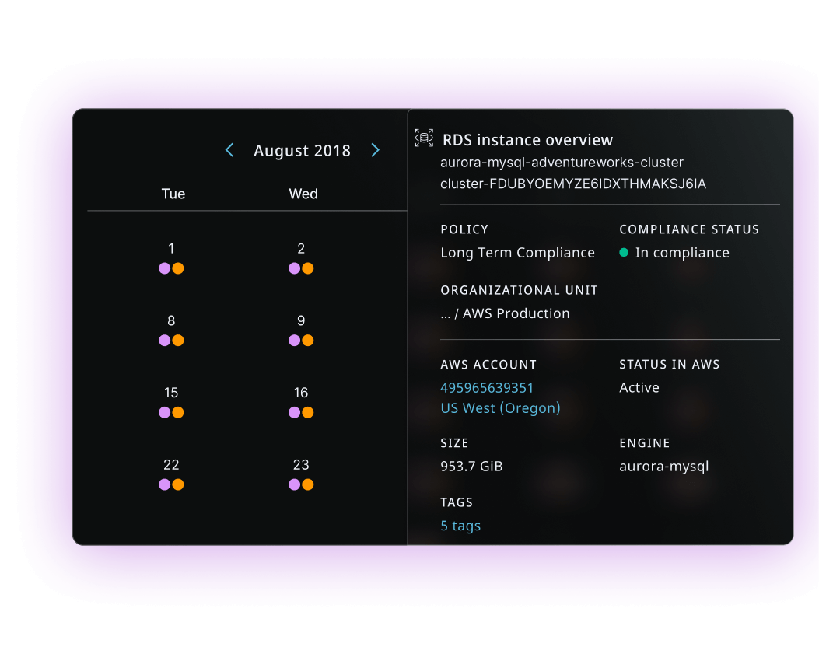Click the 953.7 GiB size value
The width and height of the screenshot is (819, 654).
[x=471, y=467]
